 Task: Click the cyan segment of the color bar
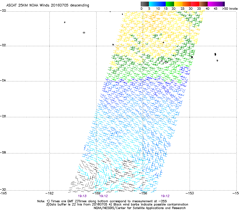tap(153, 4)
